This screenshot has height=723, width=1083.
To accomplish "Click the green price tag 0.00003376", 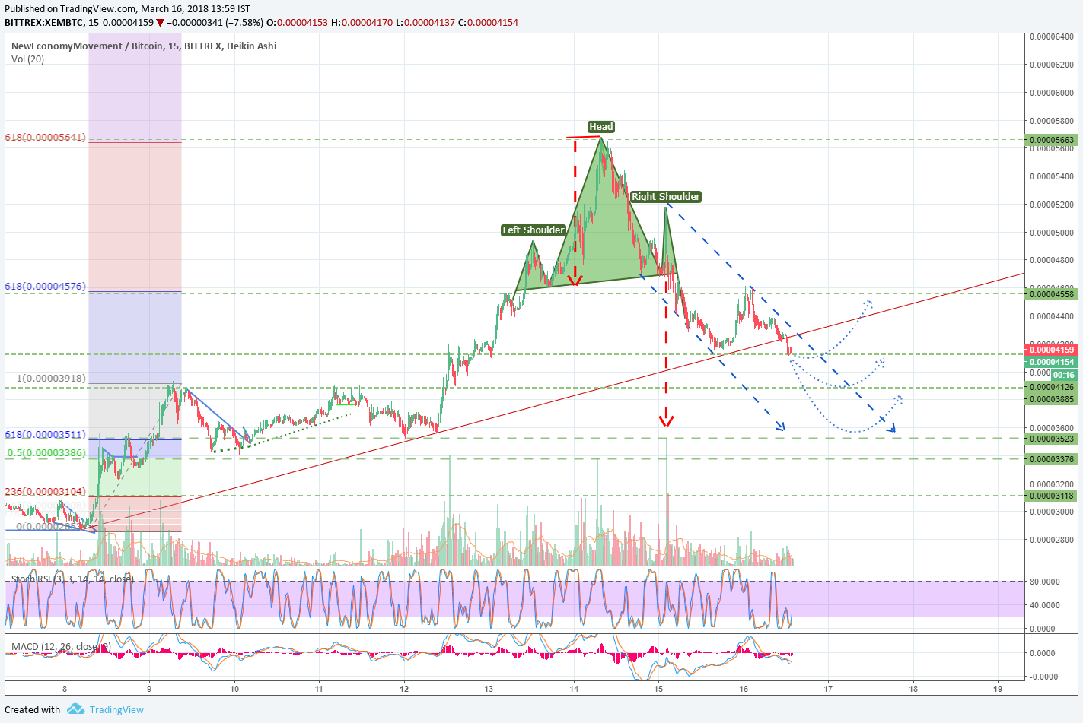I will 1051,459.
